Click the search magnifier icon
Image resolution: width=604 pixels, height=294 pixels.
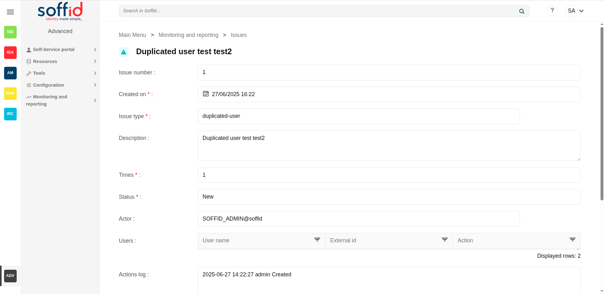click(522, 11)
